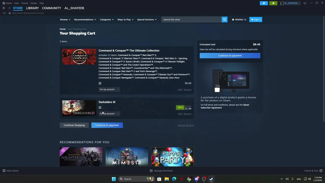Click Add a Game plus icon
The image size is (325, 183).
pyautogui.click(x=4, y=171)
